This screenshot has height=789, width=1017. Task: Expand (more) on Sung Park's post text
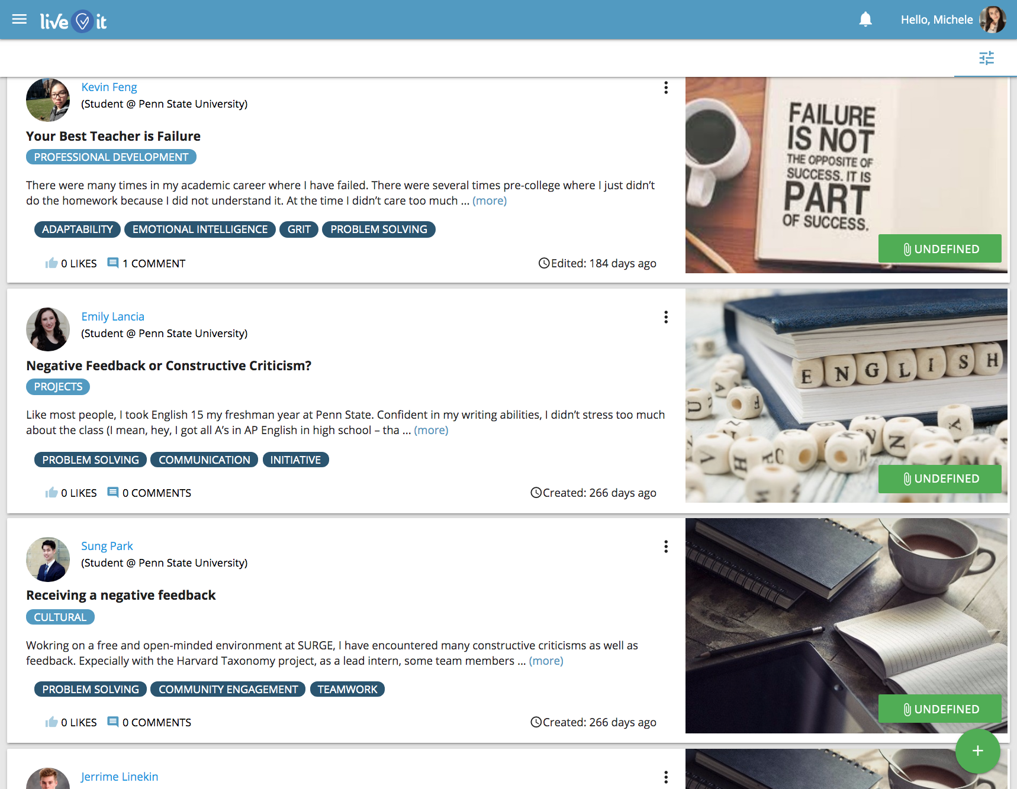(x=546, y=661)
